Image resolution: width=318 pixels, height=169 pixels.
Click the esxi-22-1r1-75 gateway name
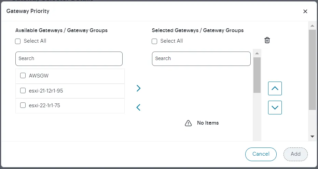(x=44, y=105)
